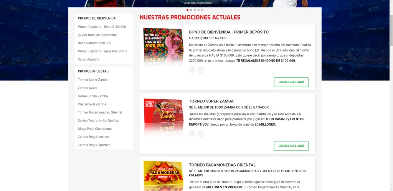This screenshot has width=393, height=191.
Task: Click Bono de Bienvenida | Primer Depósito title
Action: (229, 32)
